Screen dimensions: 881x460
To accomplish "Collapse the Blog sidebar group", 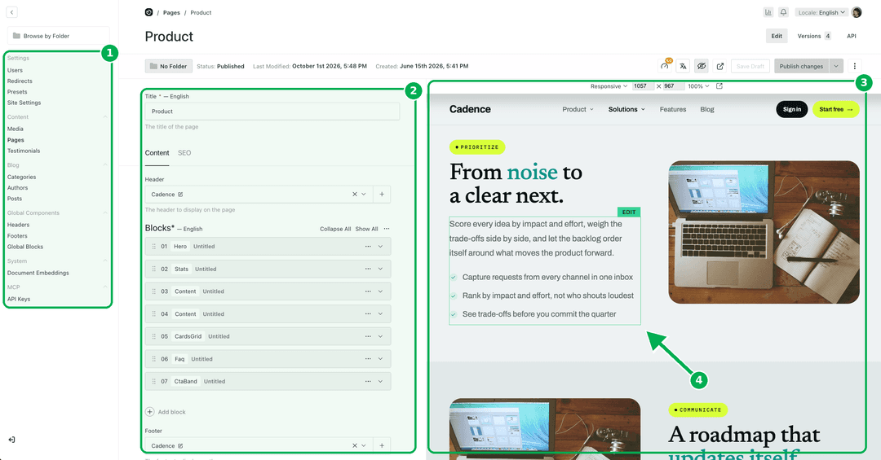I will (x=105, y=165).
